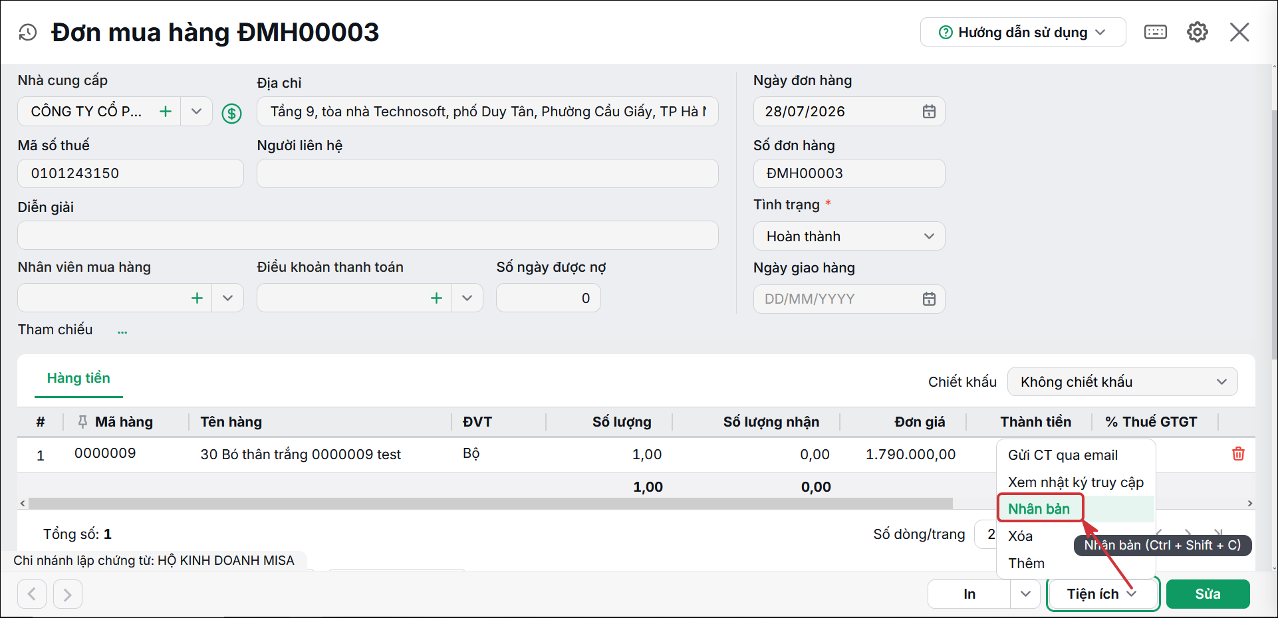Open calendar for Ngày giao hàng

point(929,299)
